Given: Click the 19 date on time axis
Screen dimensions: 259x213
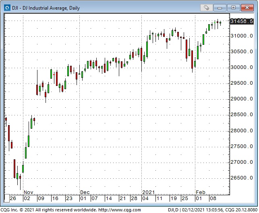Looking at the screenshot, I should coord(174,198).
